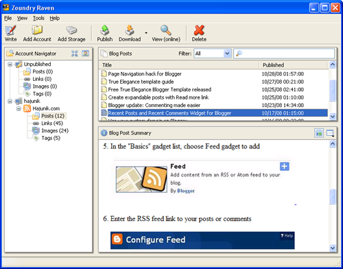
Task: Select post 'True Elegance template guide'
Action: click(x=141, y=82)
